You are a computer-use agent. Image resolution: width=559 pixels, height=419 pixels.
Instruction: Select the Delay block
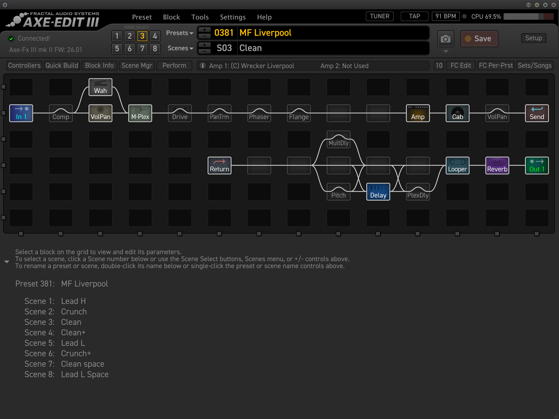tap(378, 192)
